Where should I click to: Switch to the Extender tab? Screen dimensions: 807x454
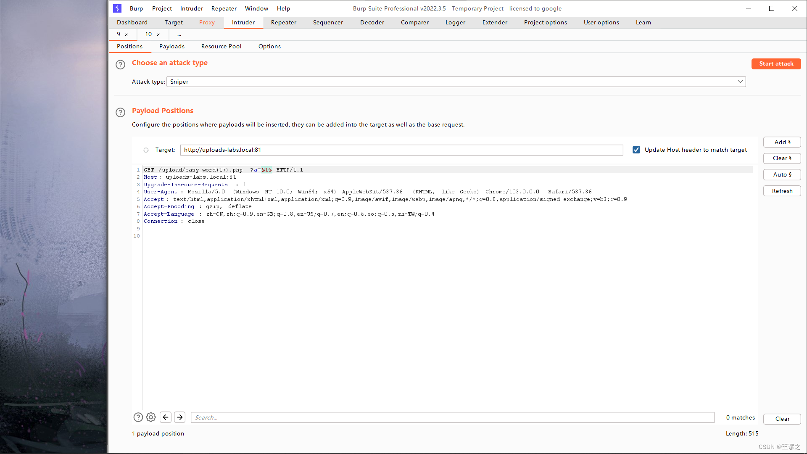point(495,22)
